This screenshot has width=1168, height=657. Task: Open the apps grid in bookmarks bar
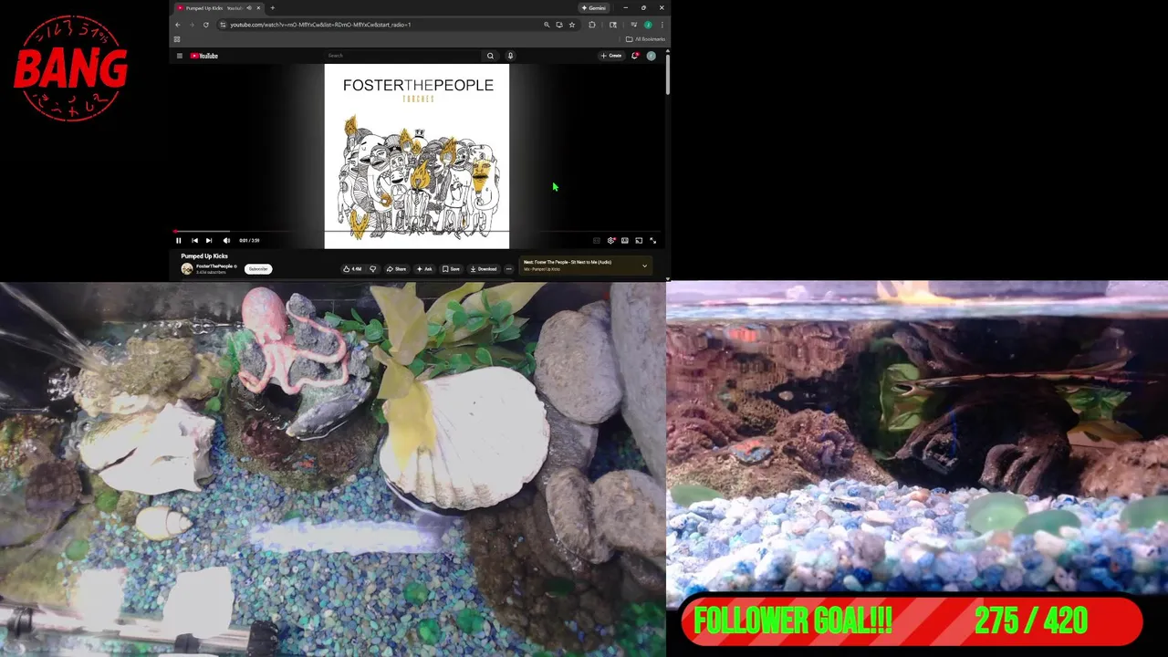[177, 39]
